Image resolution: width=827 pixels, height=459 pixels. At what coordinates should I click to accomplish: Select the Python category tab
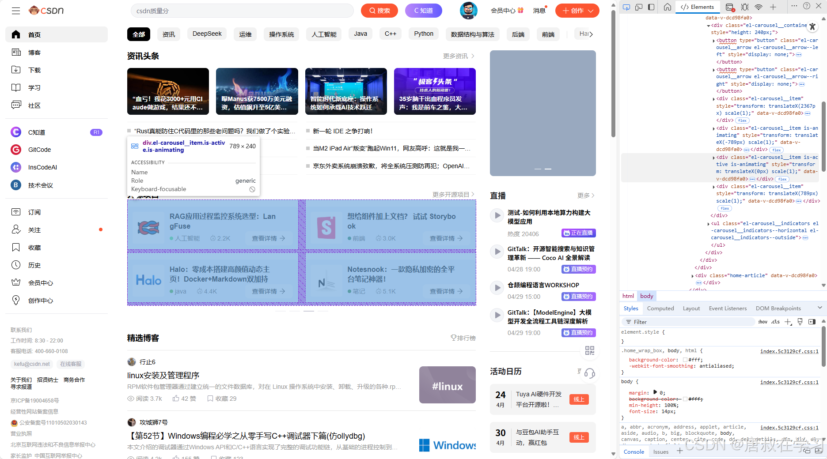pyautogui.click(x=424, y=34)
